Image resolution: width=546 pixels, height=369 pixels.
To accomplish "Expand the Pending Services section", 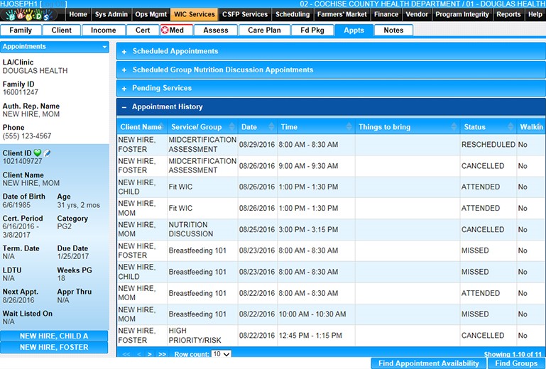I will click(124, 89).
